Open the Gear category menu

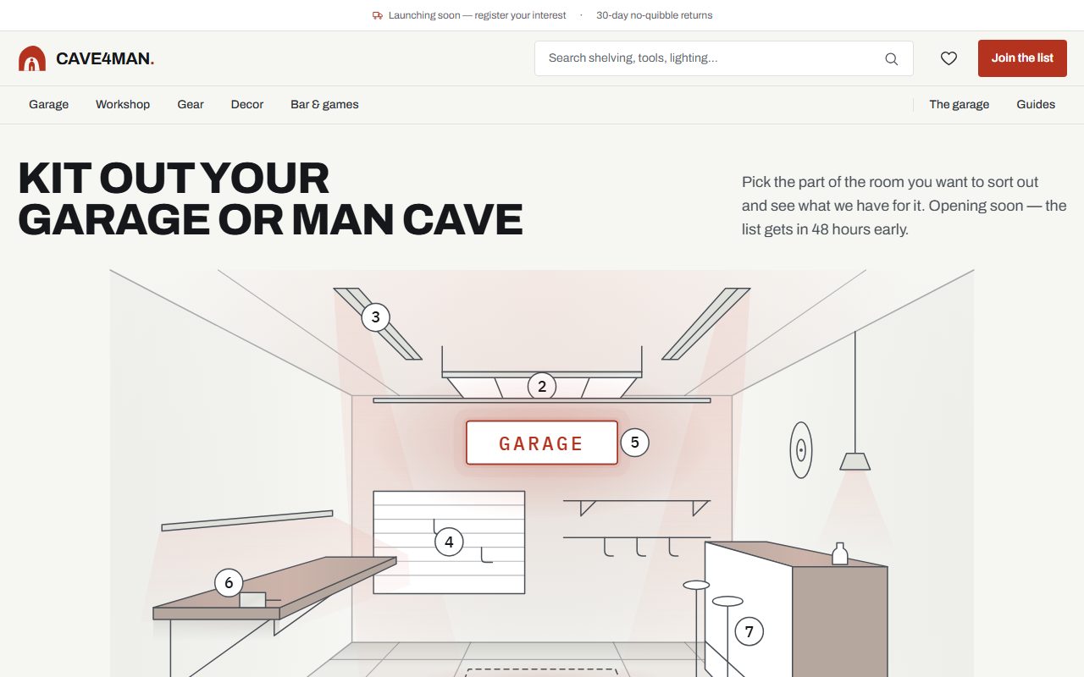(191, 105)
